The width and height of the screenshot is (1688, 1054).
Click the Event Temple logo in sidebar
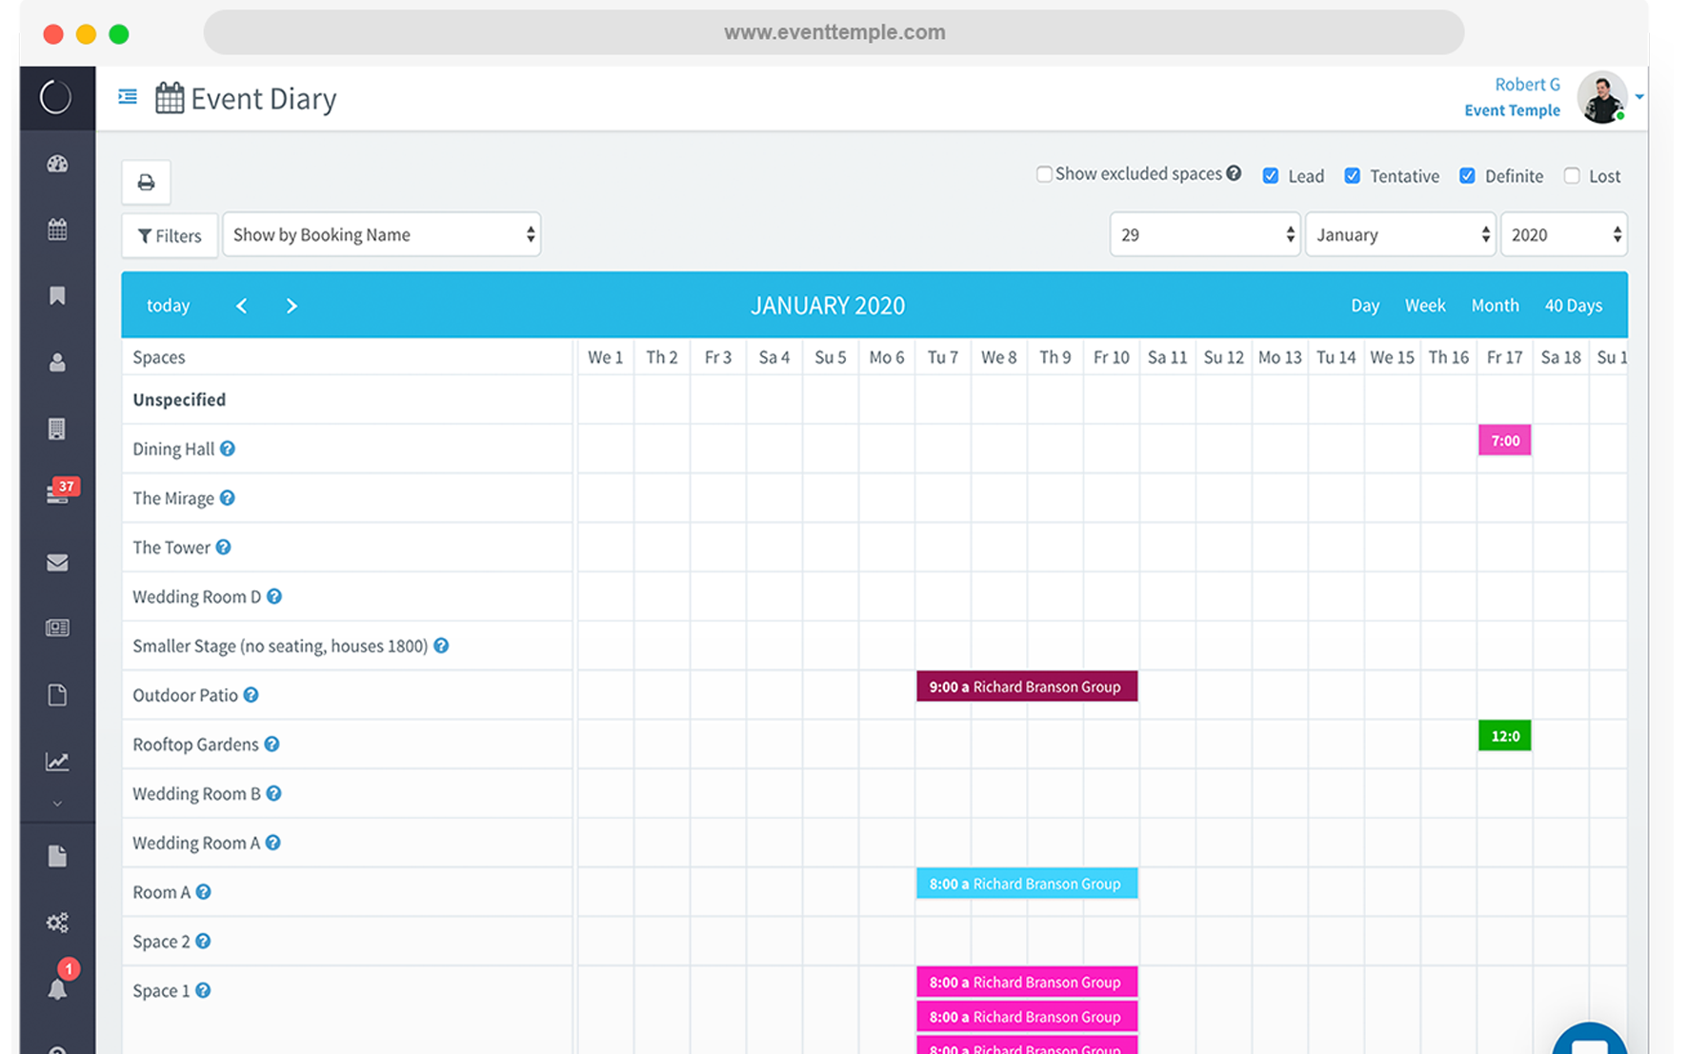pos(55,97)
